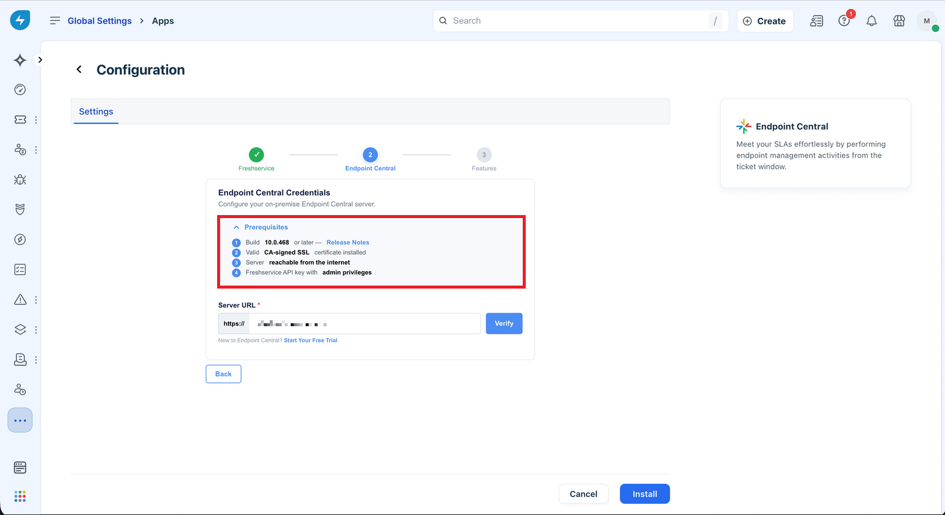Screen dimensions: 945x515
Task: Open the M user avatar menu
Action: (x=926, y=21)
